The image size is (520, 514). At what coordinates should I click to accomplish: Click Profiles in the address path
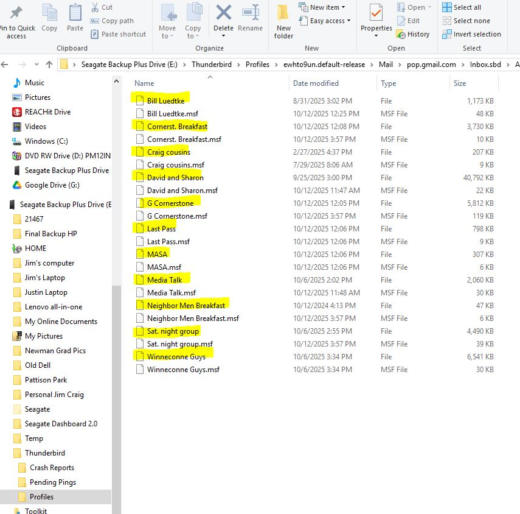click(257, 65)
